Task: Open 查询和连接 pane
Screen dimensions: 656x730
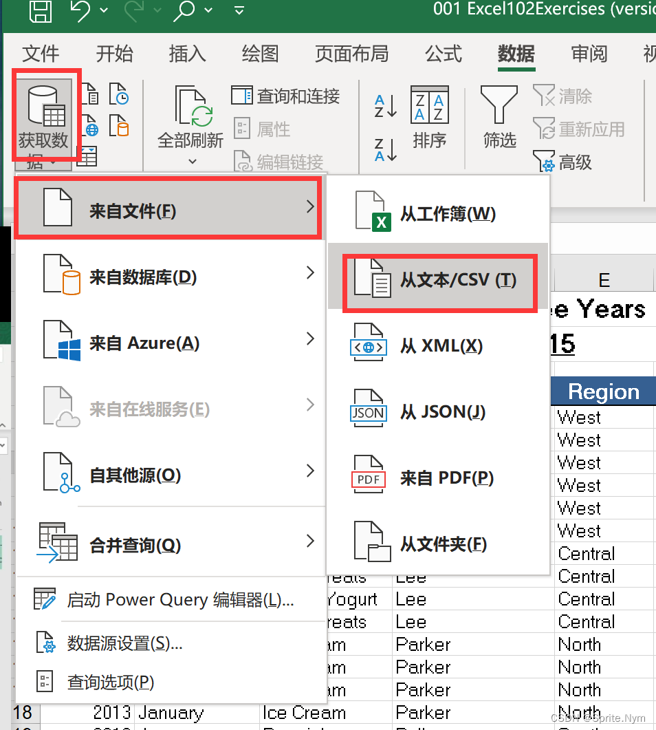Action: 285,96
